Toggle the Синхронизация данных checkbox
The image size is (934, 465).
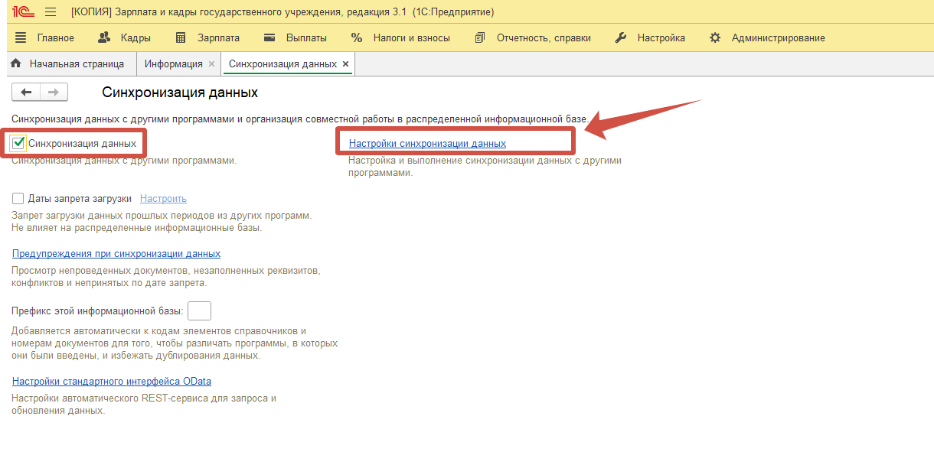click(19, 143)
